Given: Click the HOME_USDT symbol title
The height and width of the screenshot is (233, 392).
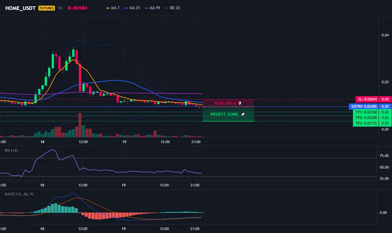Looking at the screenshot, I should point(21,8).
